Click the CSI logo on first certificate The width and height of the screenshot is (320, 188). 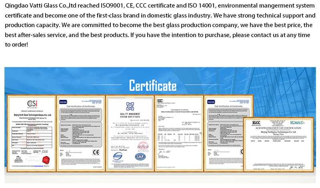pyautogui.click(x=32, y=104)
